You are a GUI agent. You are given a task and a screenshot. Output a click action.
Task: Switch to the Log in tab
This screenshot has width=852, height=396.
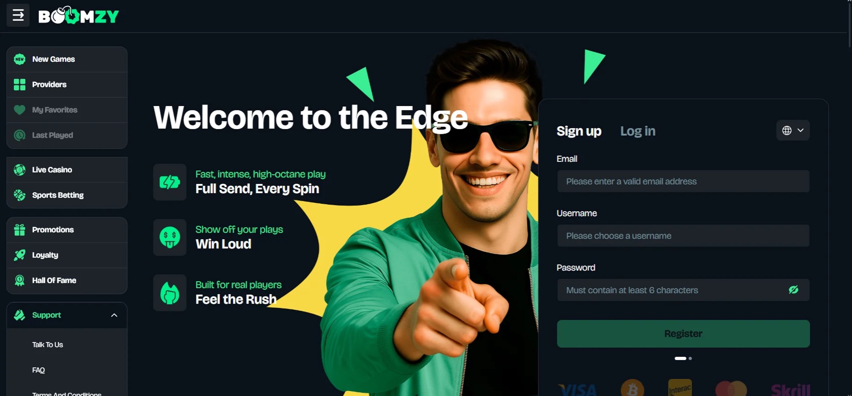pos(638,131)
